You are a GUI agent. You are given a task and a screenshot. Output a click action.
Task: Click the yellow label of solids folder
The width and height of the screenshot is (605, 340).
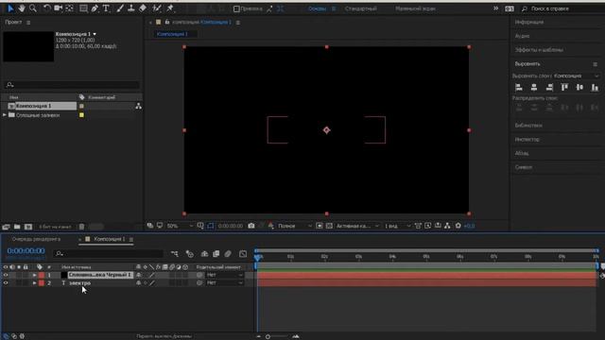click(81, 115)
